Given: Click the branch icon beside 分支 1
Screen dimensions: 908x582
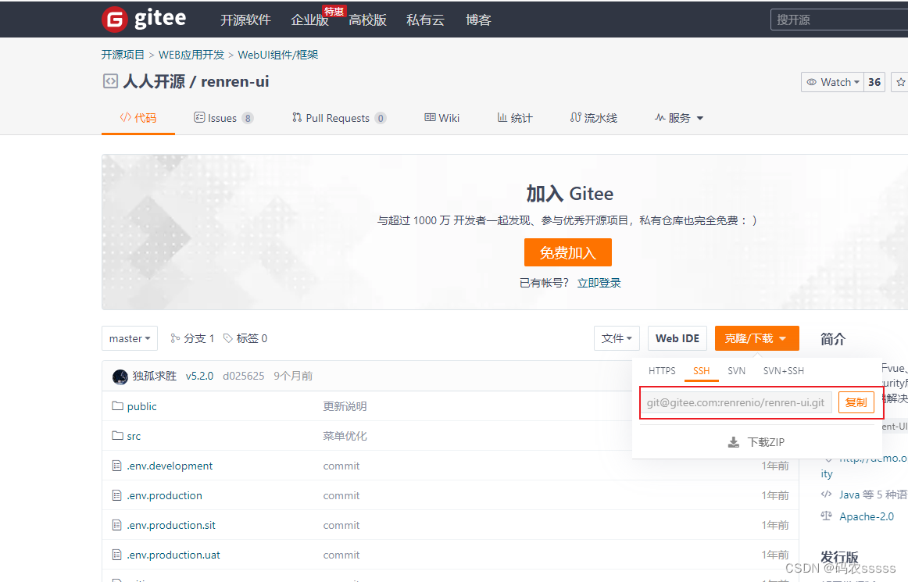Looking at the screenshot, I should click(175, 338).
